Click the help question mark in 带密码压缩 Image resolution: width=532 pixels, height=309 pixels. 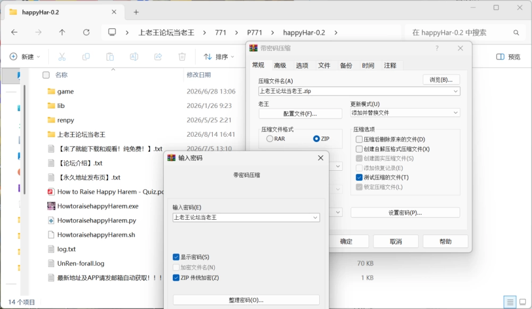click(437, 48)
